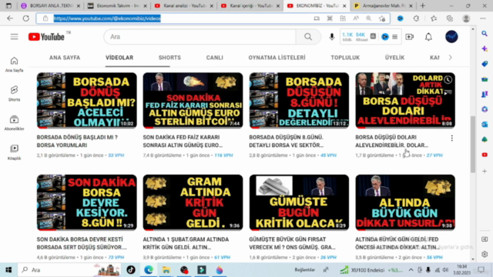Image resolution: width=493 pixels, height=277 pixels.
Task: Click the browser address bar URL
Action: coord(107,18)
